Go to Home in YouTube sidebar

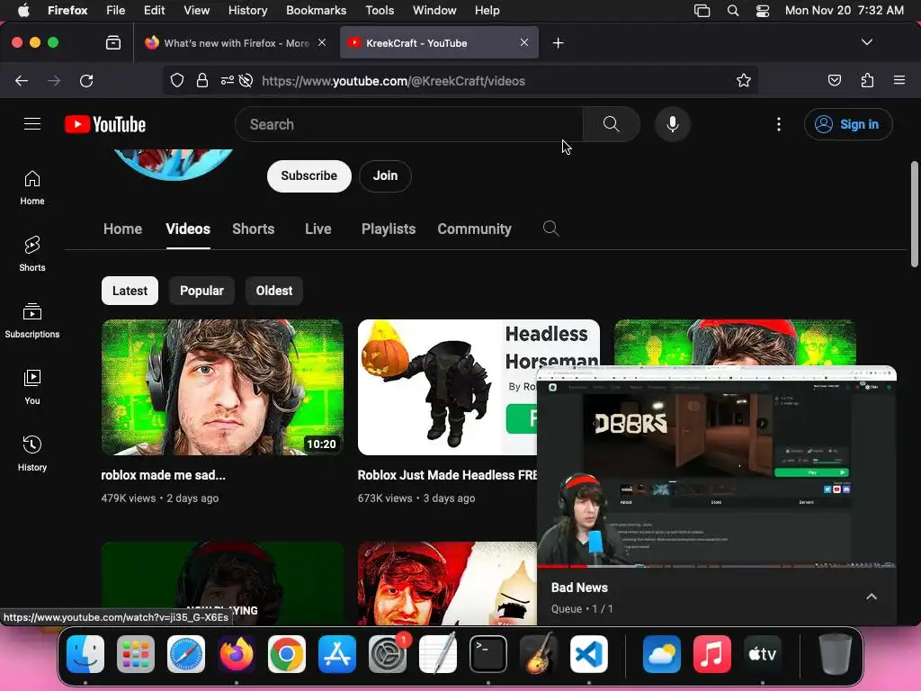[32, 188]
